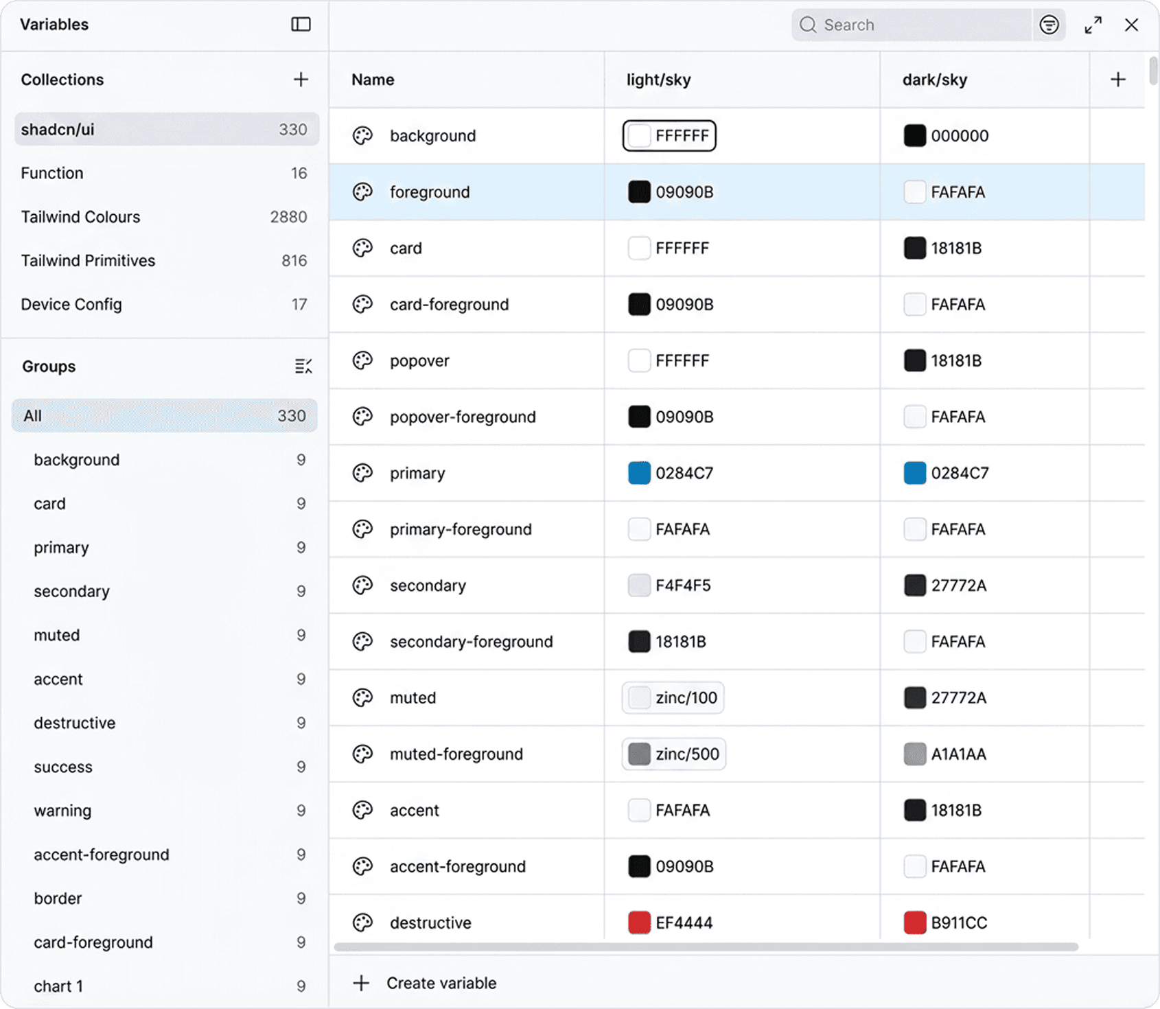Select the chart 1 group in sidebar
The height and width of the screenshot is (1009, 1160).
point(165,986)
